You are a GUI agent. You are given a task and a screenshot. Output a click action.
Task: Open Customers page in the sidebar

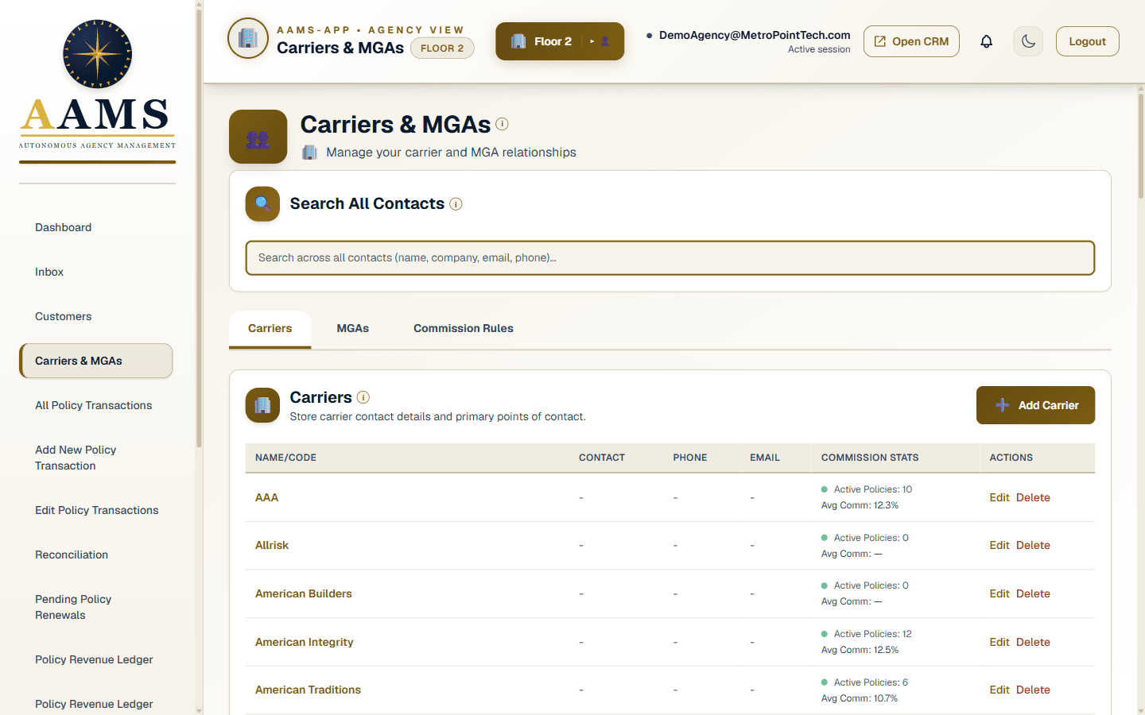coord(95,316)
